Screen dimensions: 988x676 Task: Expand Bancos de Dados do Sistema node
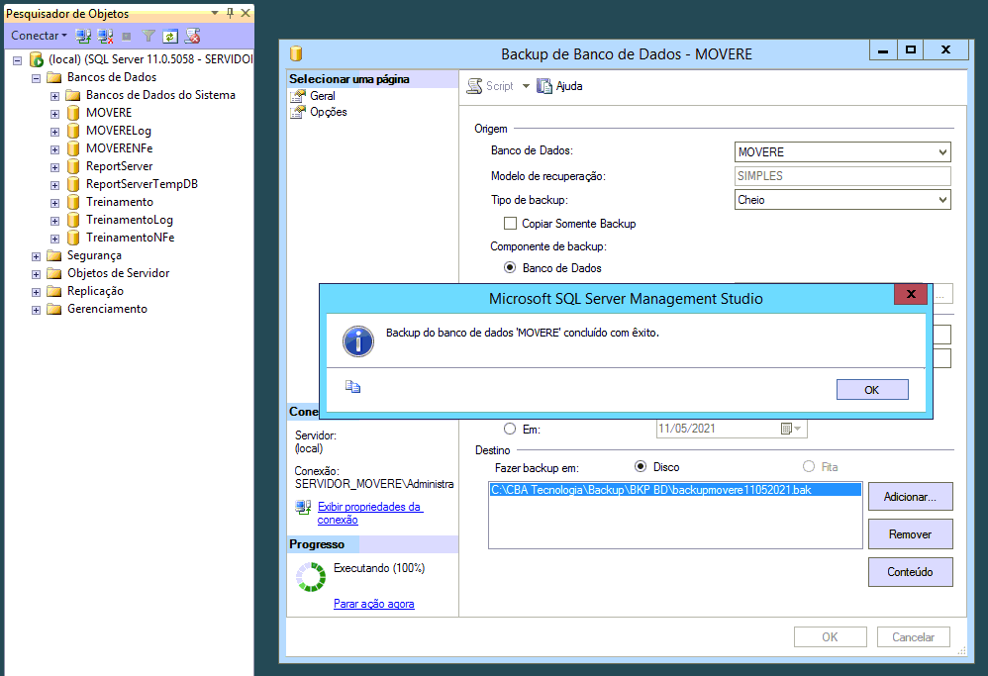(54, 96)
